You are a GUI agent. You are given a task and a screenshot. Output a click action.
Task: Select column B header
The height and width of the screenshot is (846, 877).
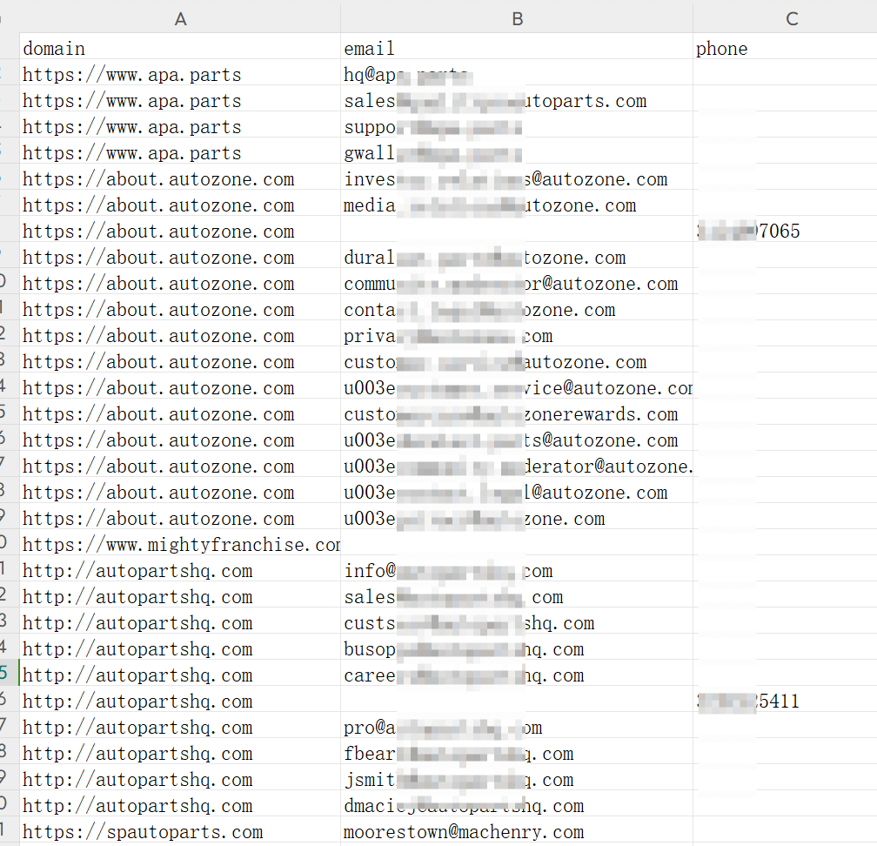(x=517, y=18)
